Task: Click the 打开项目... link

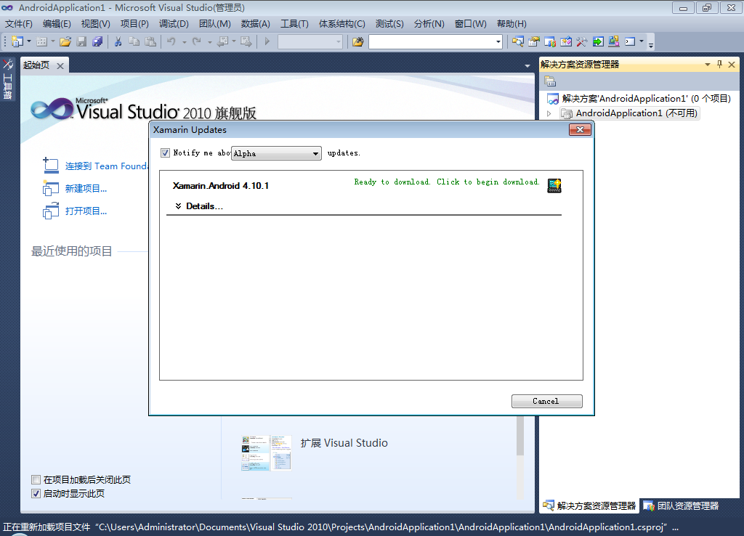Action: (86, 211)
